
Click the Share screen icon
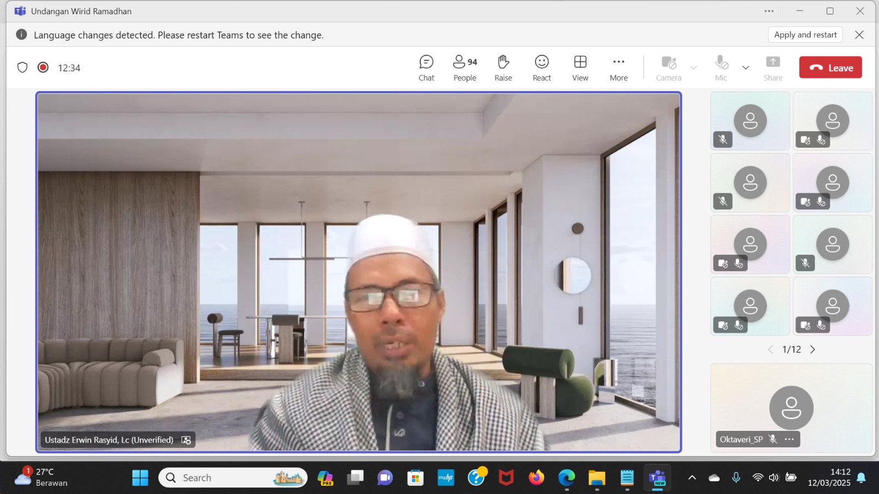772,68
